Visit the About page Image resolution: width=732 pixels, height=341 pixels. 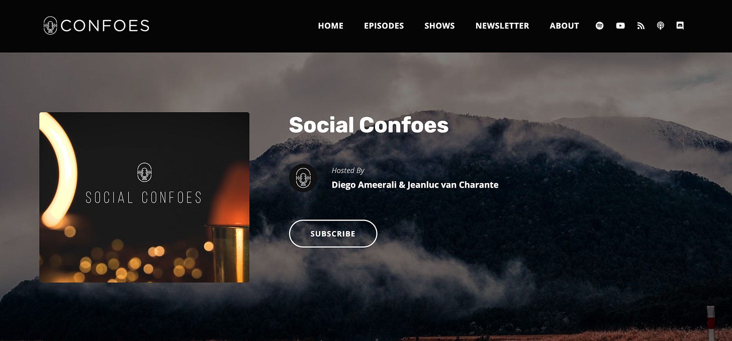565,26
